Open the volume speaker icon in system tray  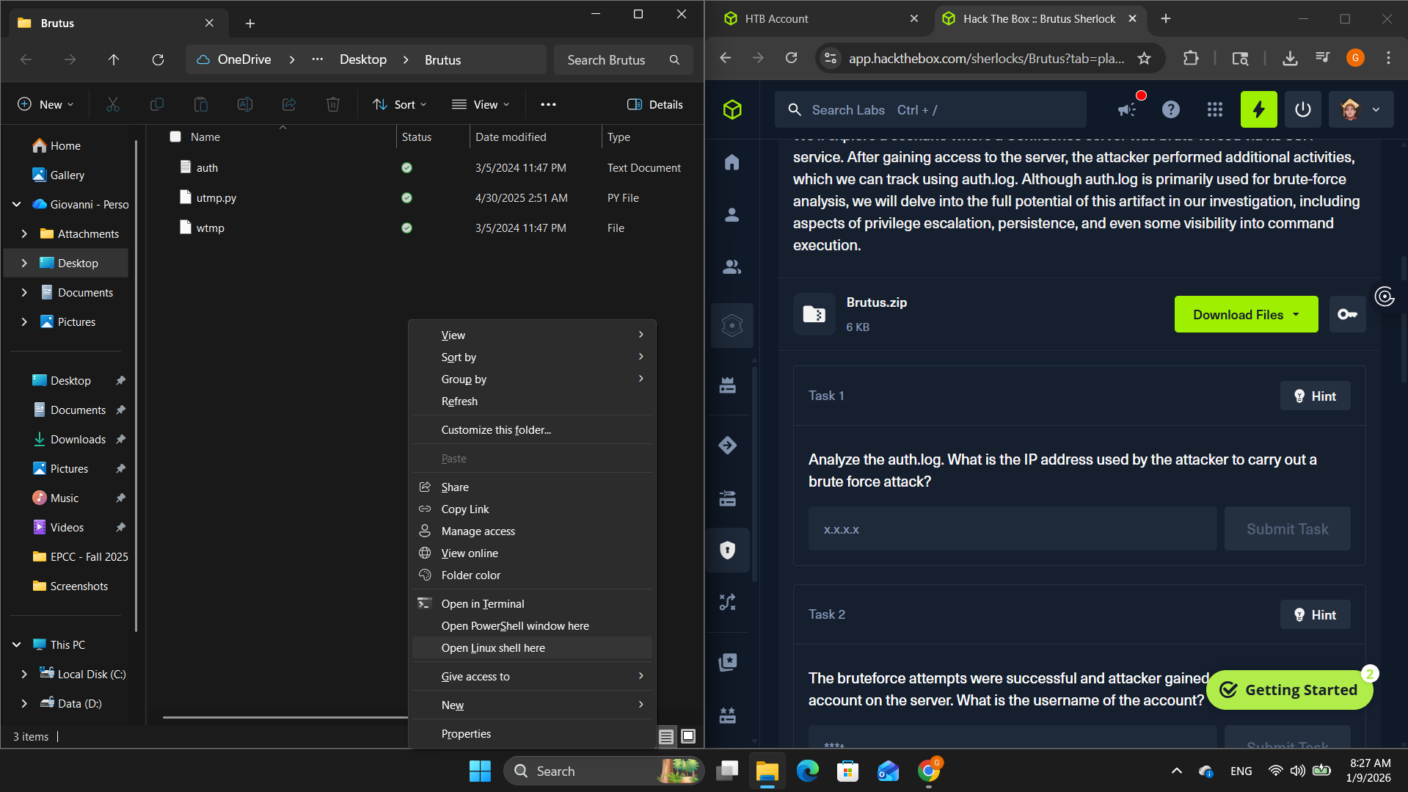1298,771
